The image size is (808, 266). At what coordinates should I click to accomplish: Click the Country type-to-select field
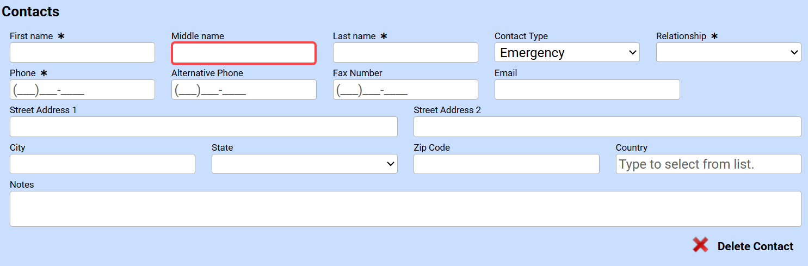(708, 164)
